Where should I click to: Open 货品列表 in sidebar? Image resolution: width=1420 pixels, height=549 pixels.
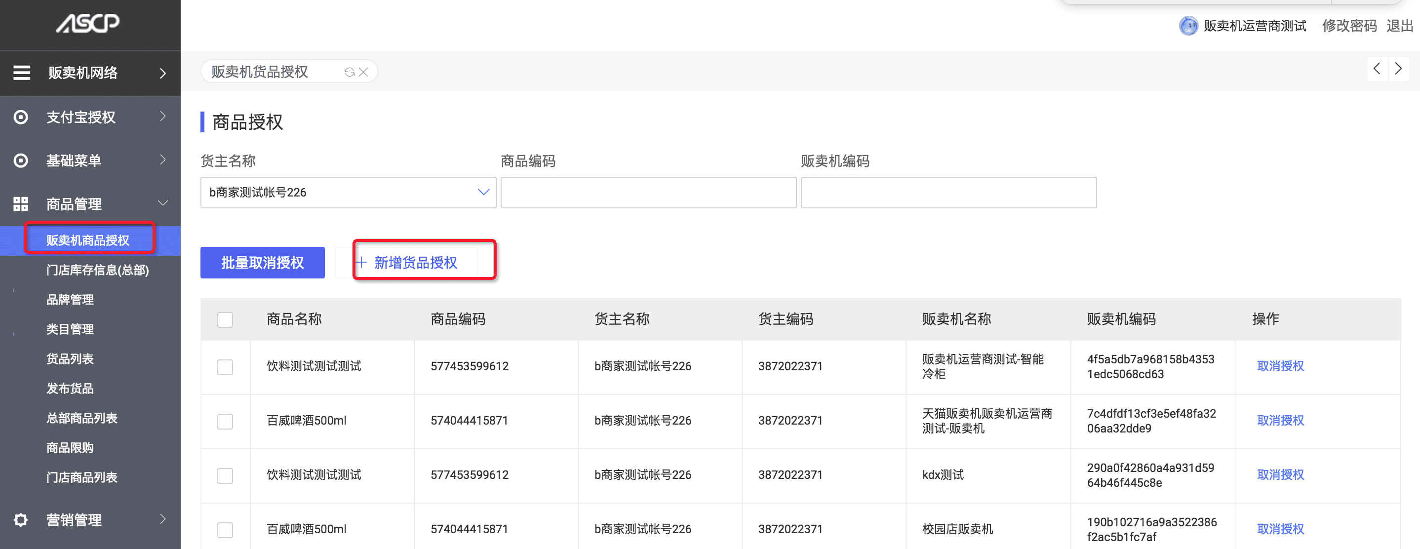(70, 359)
